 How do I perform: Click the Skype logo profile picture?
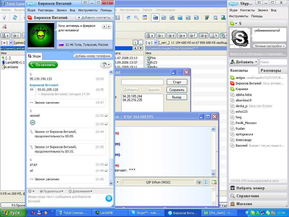pyautogui.click(x=240, y=39)
